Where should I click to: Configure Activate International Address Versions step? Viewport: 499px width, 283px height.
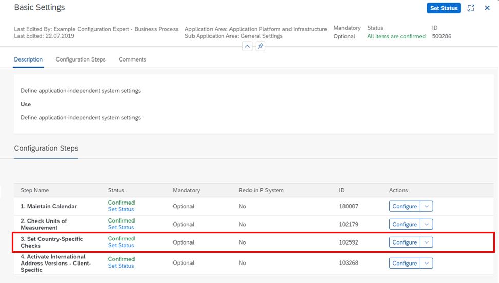[x=405, y=263]
